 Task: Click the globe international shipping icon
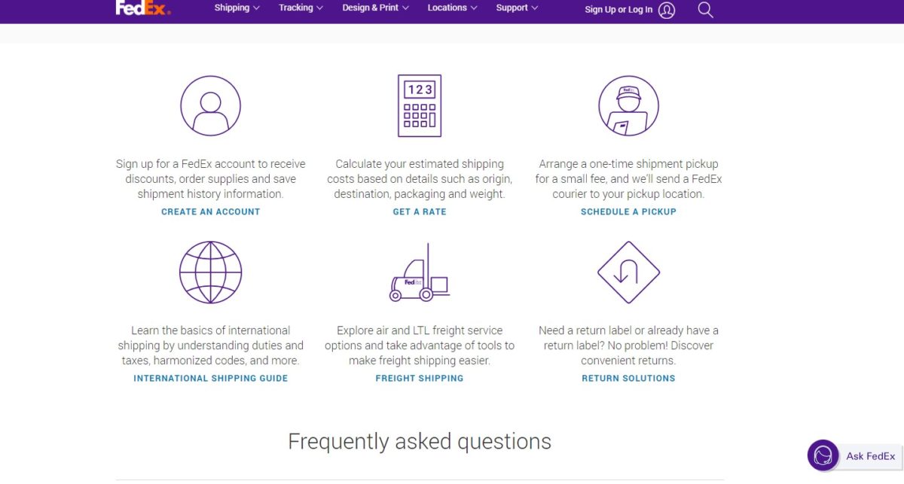[211, 272]
